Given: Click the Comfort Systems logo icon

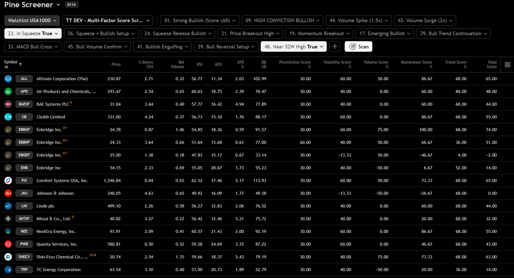Looking at the screenshot, I should tap(8, 181).
